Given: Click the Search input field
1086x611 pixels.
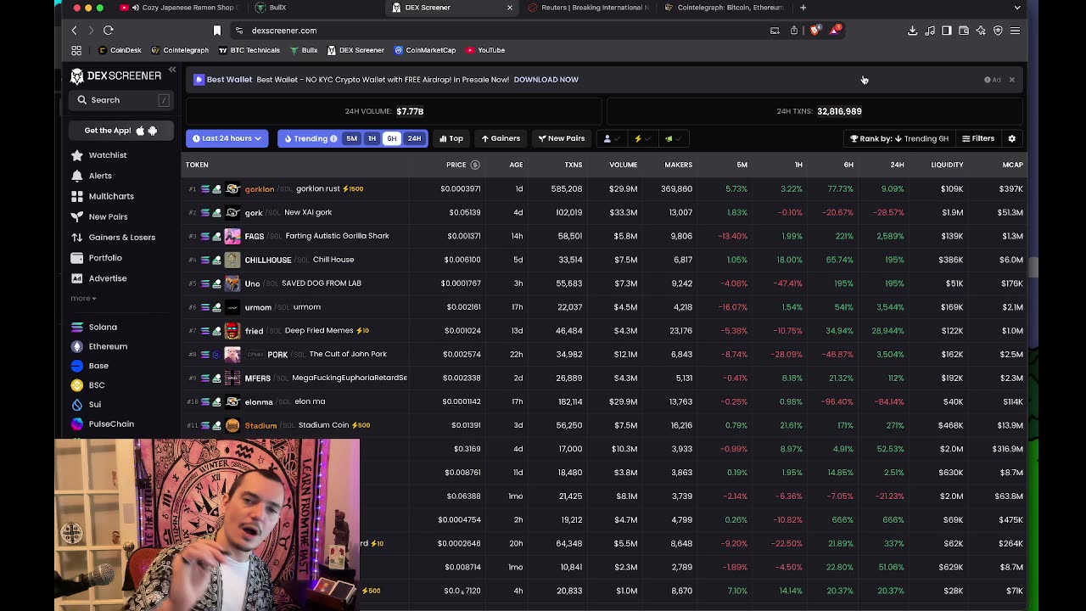Looking at the screenshot, I should (x=121, y=100).
